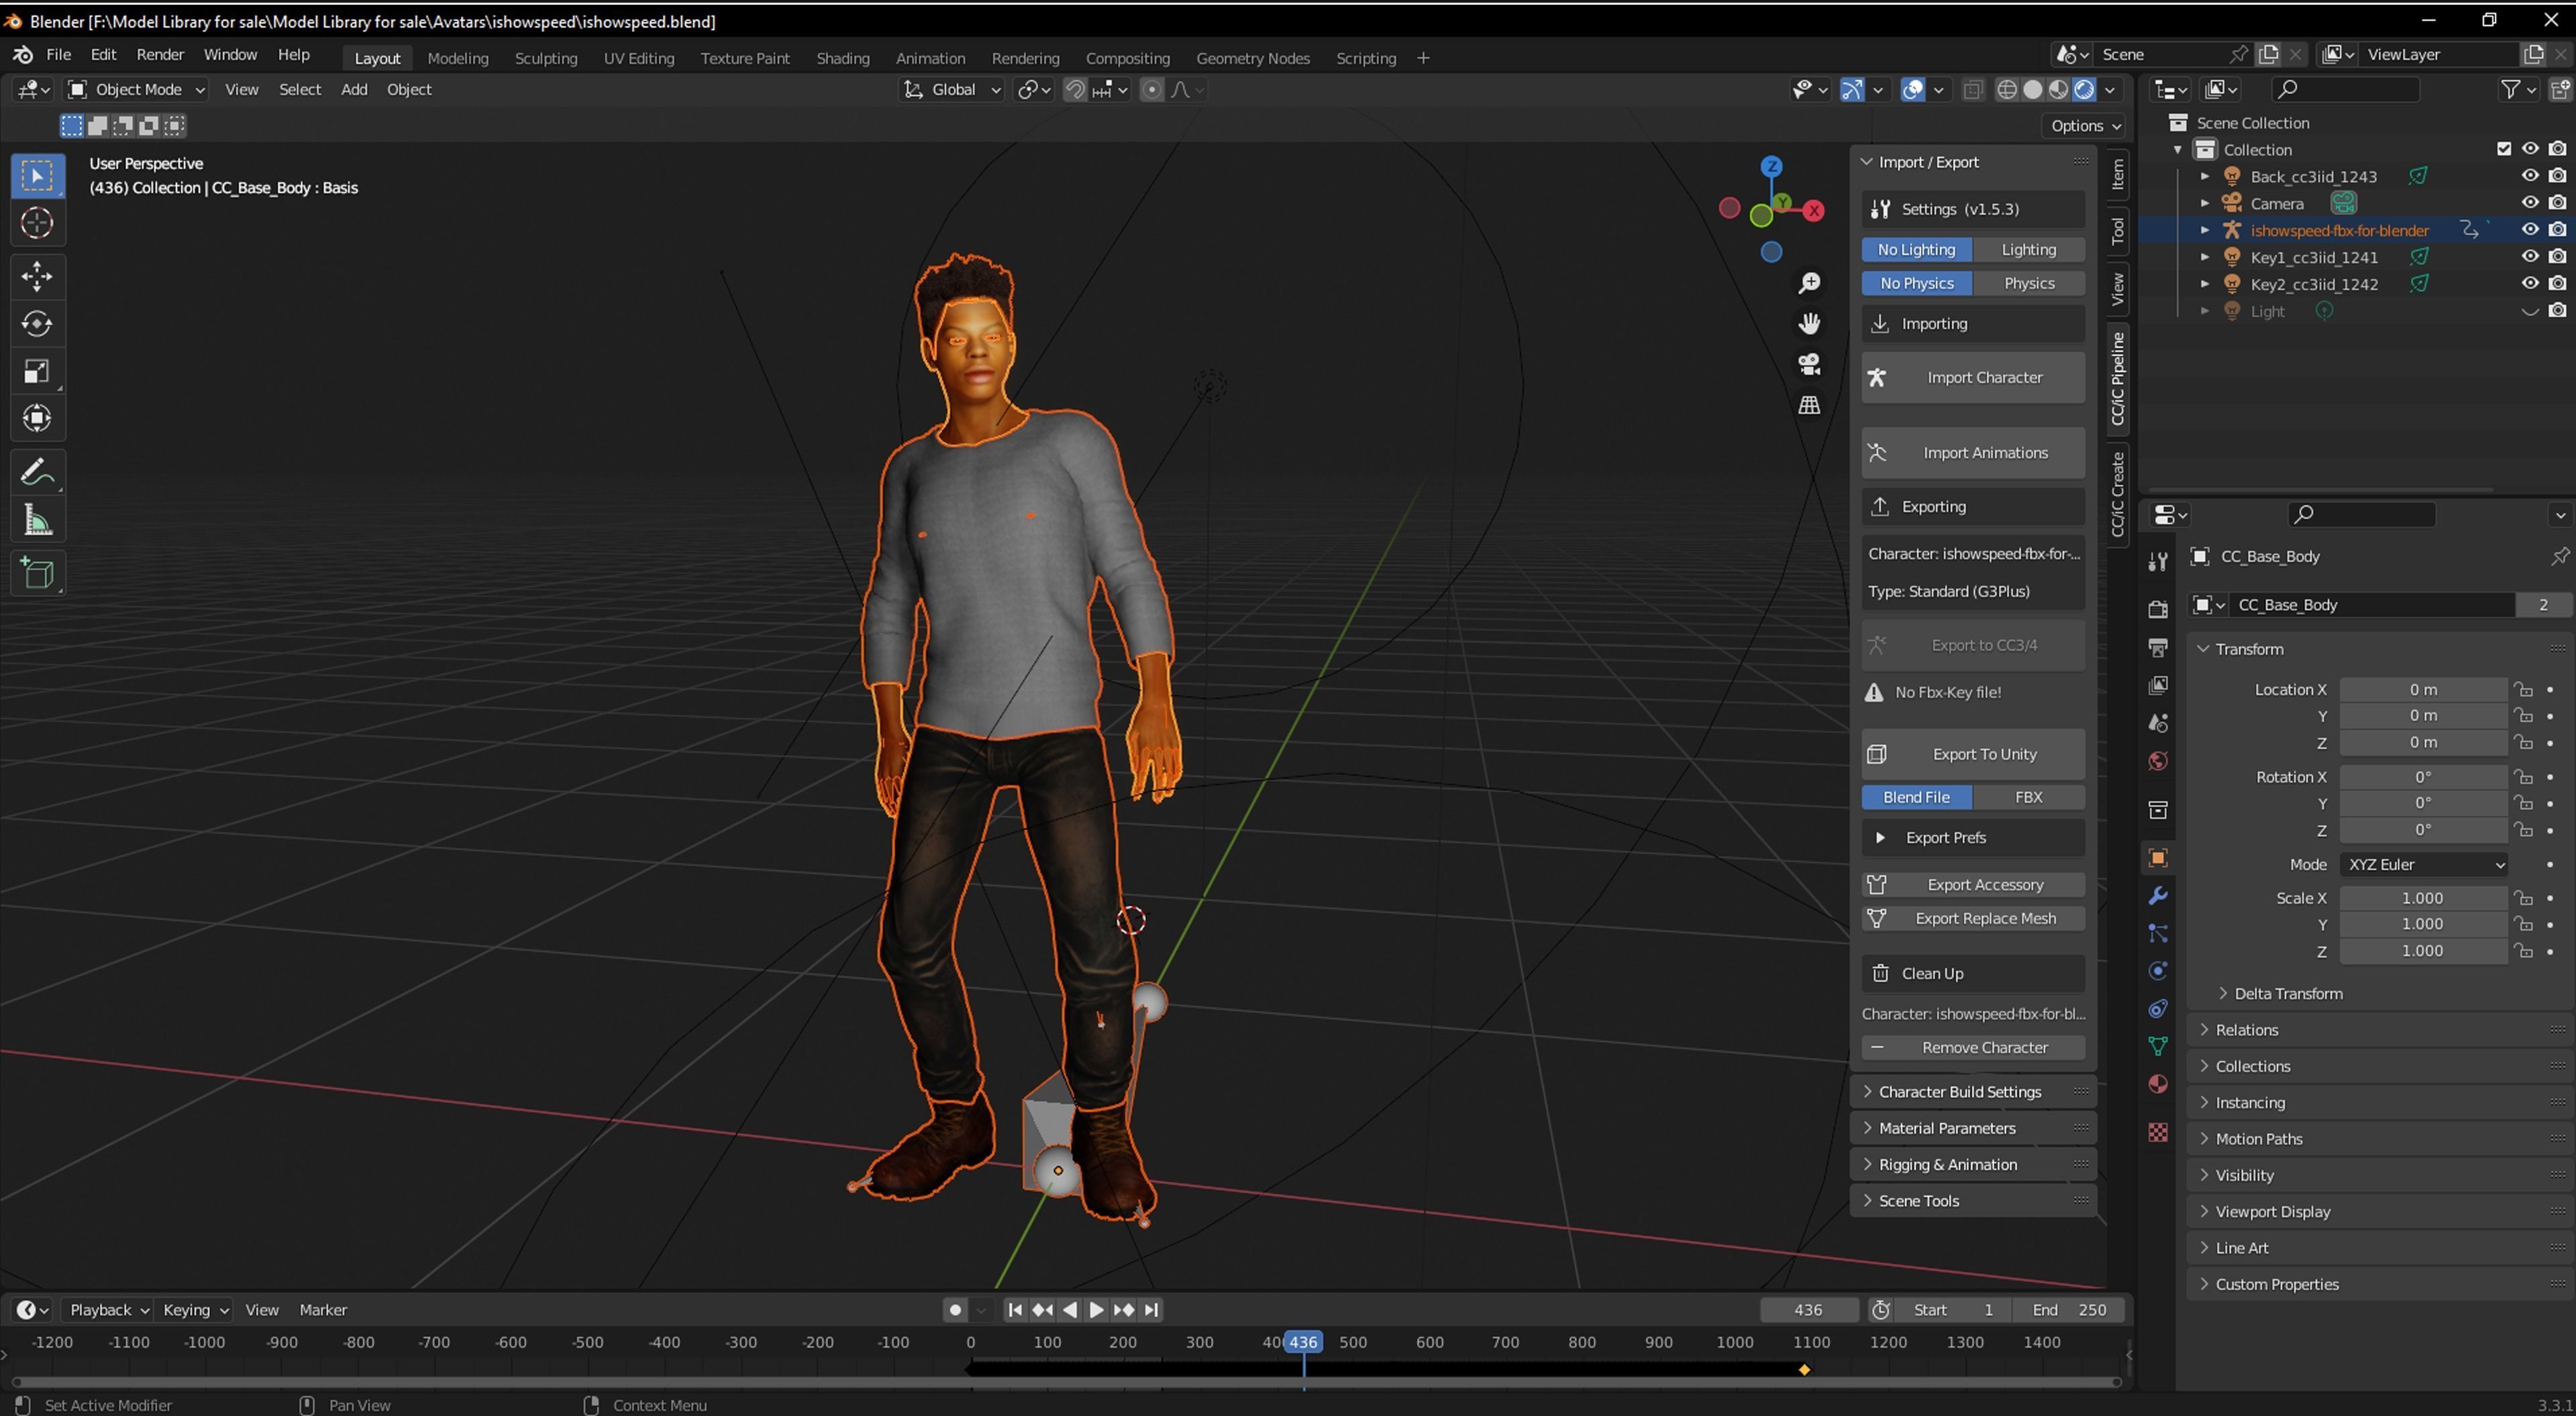
Task: Click the Scale X value slider
Action: [x=2423, y=898]
